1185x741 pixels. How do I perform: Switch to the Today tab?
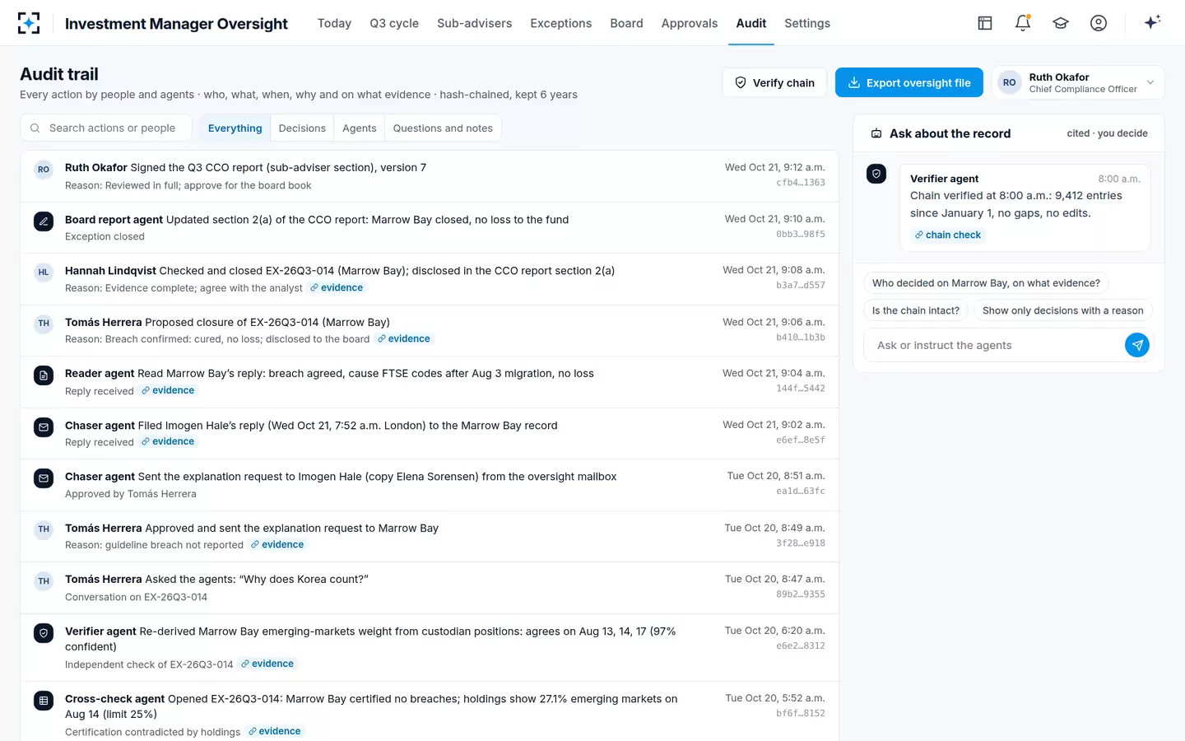[x=334, y=23]
